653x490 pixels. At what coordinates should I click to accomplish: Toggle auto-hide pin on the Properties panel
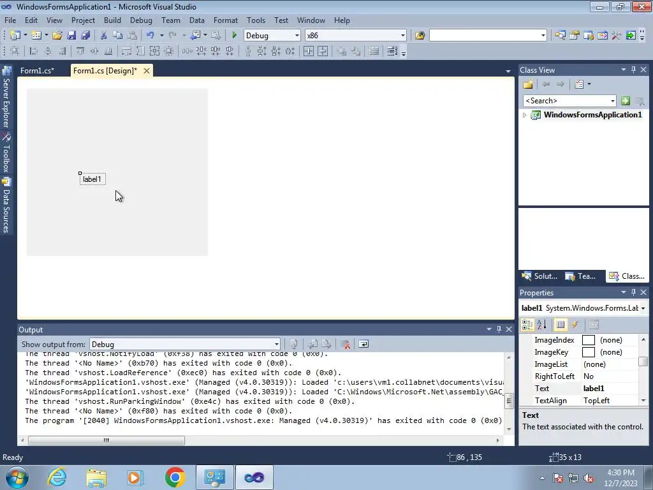[x=633, y=292]
